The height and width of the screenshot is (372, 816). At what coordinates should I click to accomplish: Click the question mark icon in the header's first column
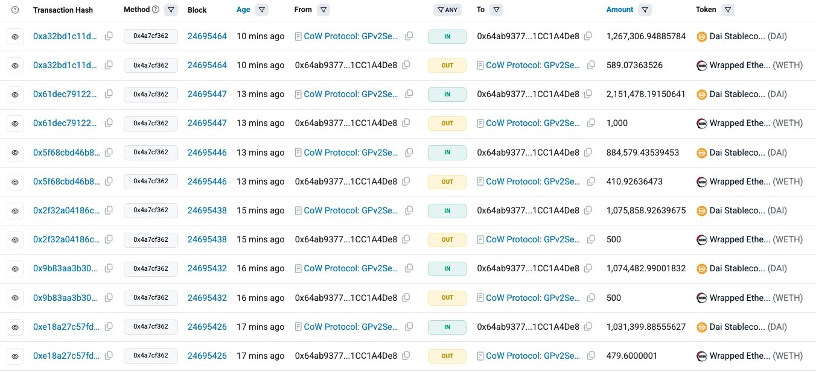[x=15, y=10]
